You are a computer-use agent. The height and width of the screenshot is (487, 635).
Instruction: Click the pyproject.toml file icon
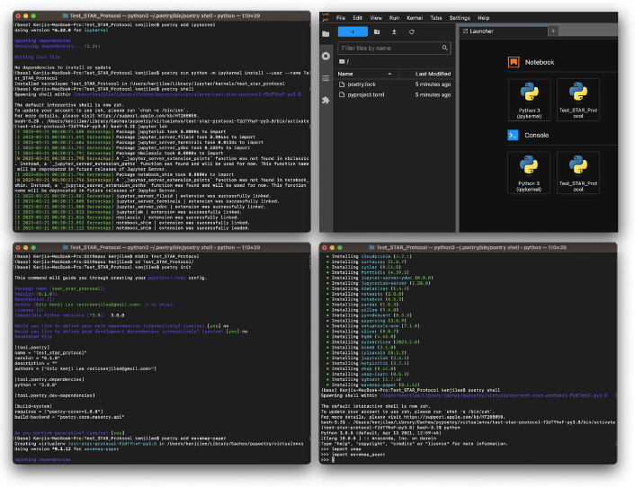(x=342, y=94)
